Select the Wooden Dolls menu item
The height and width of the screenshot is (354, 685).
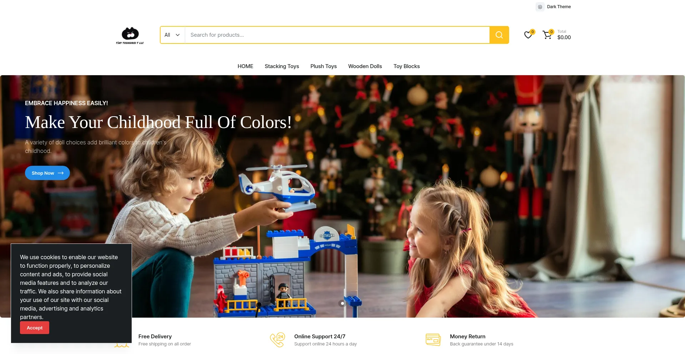pyautogui.click(x=365, y=66)
